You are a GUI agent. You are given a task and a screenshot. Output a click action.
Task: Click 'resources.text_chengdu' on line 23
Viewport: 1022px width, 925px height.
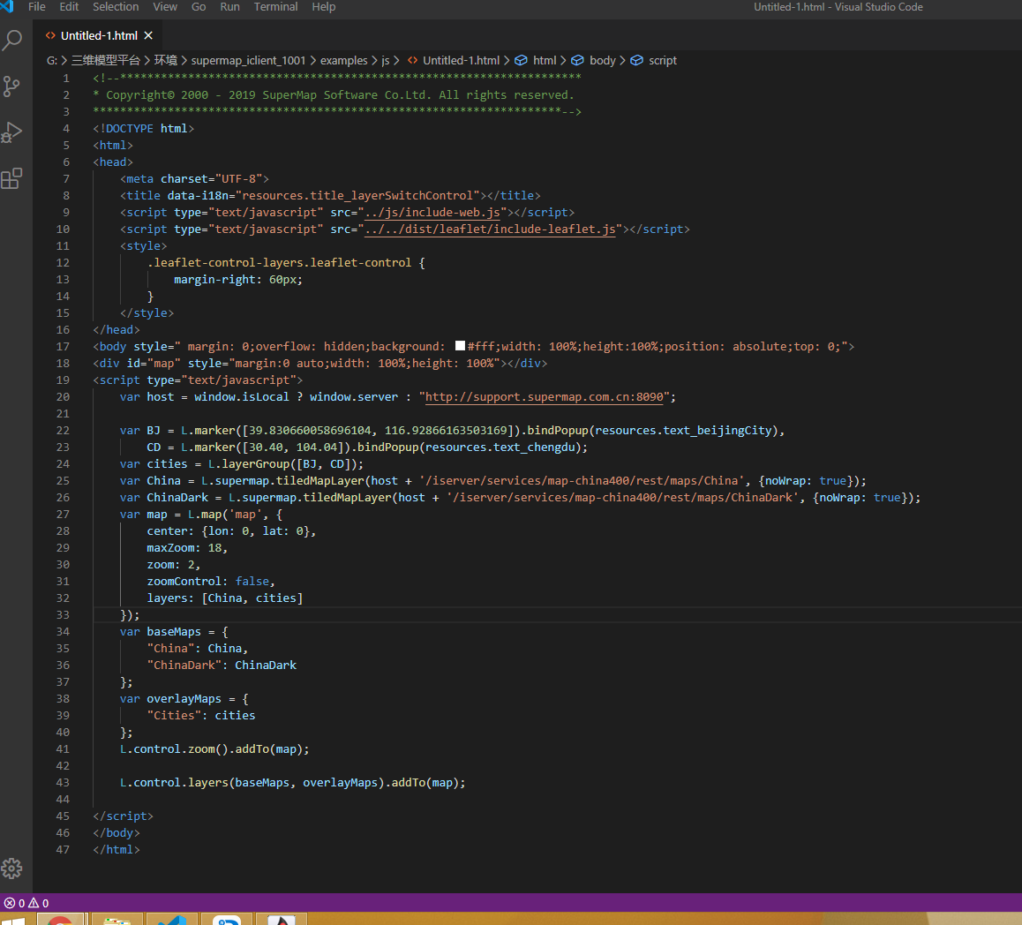point(500,447)
